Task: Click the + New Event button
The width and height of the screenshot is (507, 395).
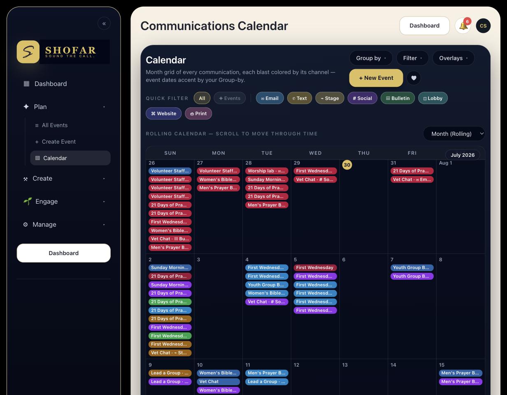Action: [376, 78]
